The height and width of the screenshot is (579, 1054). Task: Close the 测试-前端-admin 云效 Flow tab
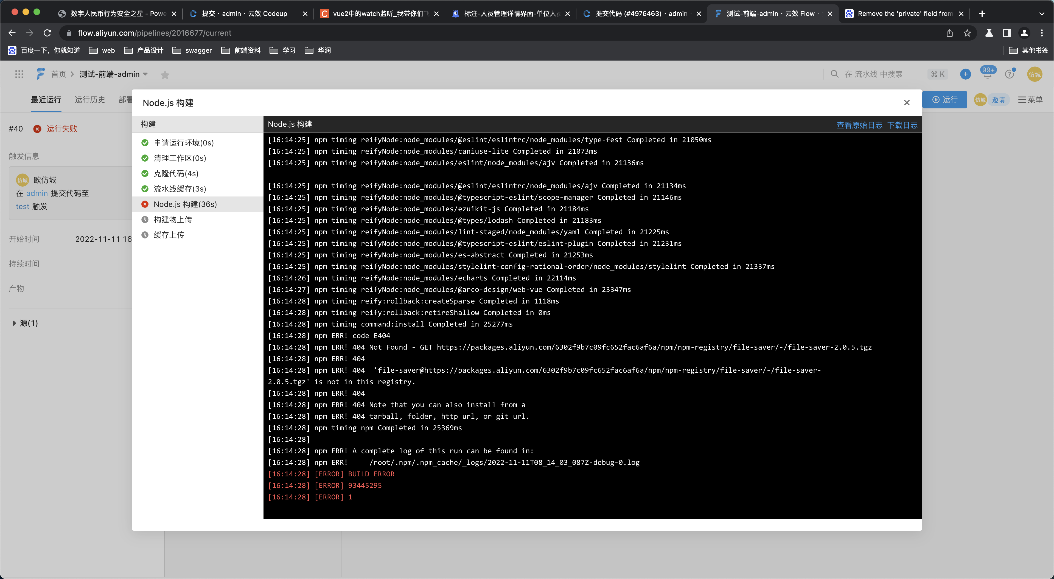(x=830, y=13)
